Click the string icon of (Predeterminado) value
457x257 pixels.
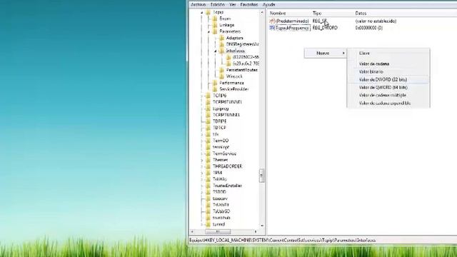click(x=272, y=21)
